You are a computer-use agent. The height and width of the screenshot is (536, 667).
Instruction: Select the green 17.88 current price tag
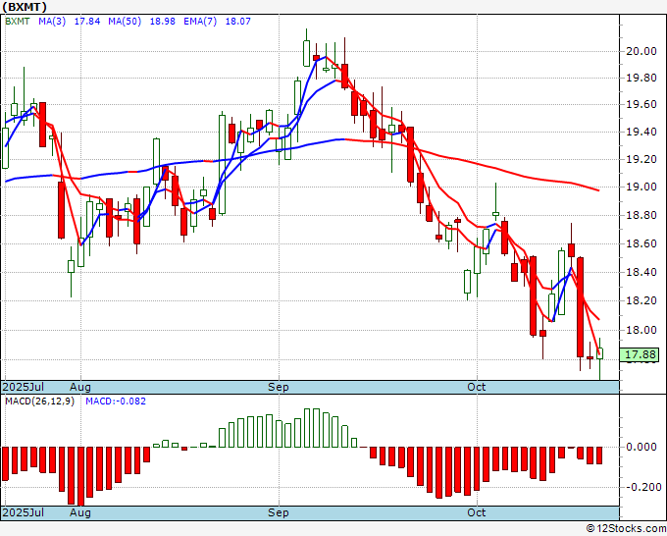[x=640, y=354]
